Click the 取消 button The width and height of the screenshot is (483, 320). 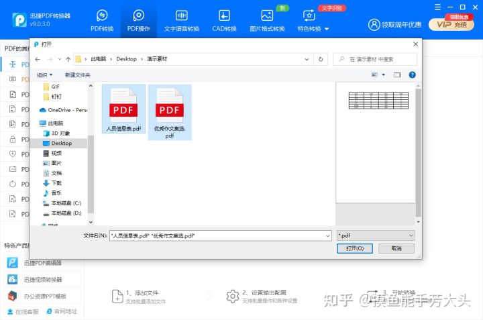click(396, 248)
